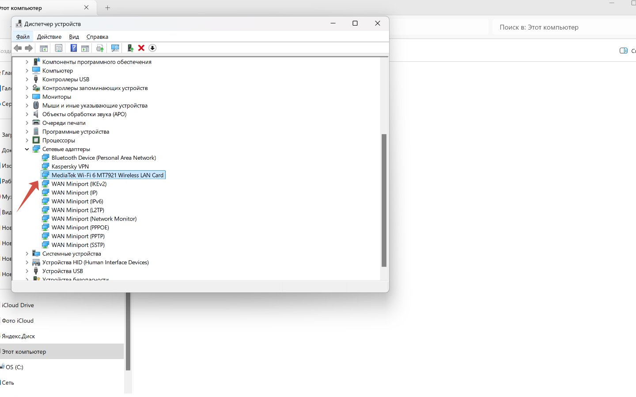Click the Мониторы category icon
This screenshot has width=636, height=397.
(36, 97)
